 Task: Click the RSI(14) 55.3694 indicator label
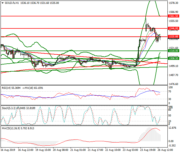(x=11, y=88)
